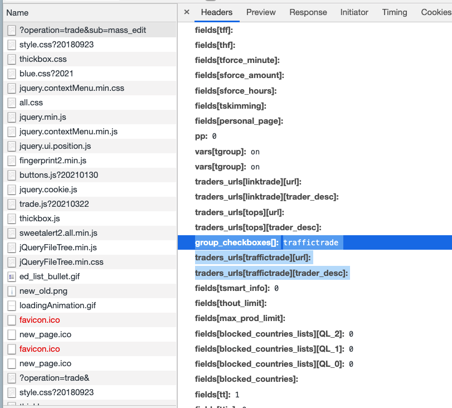452x408 pixels.
Task: Click the fields[tt]: 1 parameter
Action: (217, 394)
